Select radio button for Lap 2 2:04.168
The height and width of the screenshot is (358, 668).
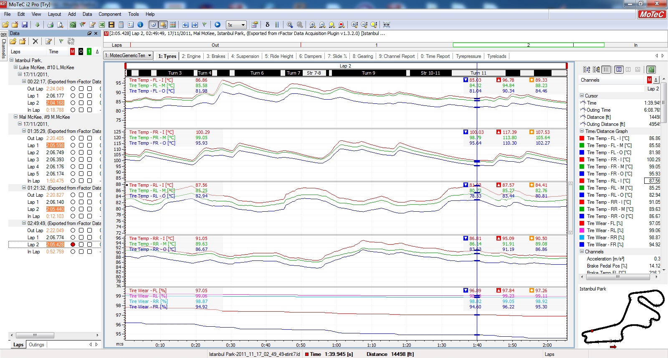(x=73, y=103)
